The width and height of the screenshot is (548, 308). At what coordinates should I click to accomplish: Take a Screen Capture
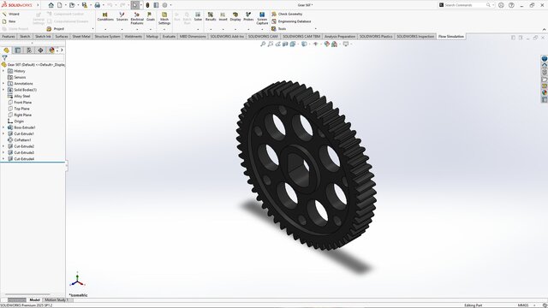(262, 18)
